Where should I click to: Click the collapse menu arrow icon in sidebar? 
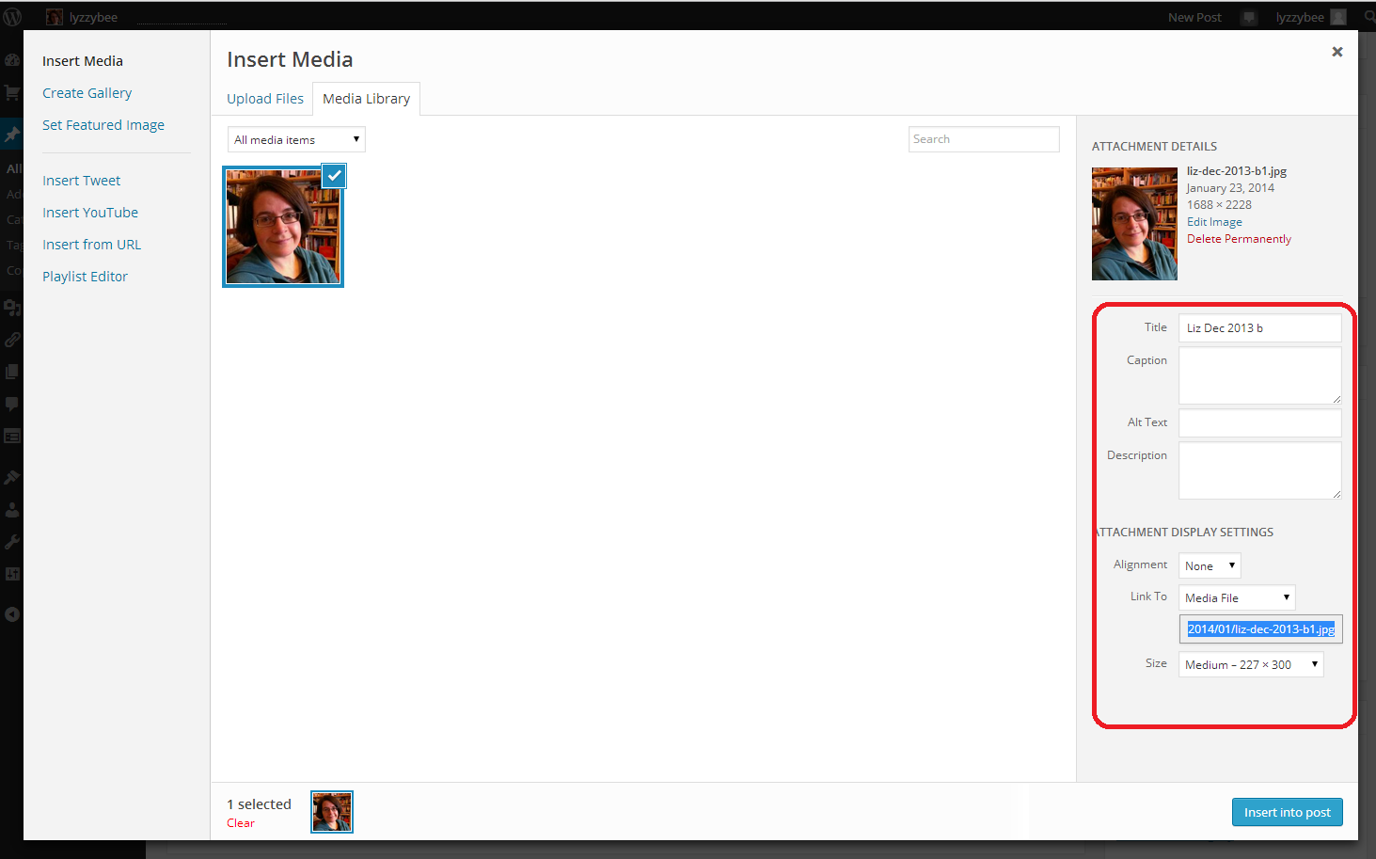pyautogui.click(x=11, y=614)
